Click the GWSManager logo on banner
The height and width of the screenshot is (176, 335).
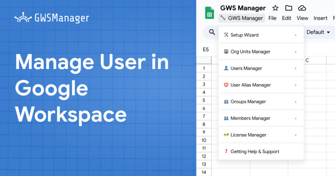coord(52,18)
